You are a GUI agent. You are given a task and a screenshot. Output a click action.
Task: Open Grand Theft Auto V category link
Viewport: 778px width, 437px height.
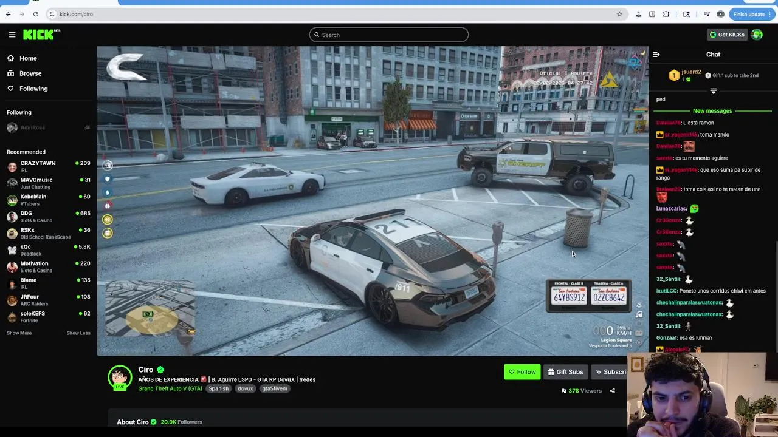tap(170, 389)
